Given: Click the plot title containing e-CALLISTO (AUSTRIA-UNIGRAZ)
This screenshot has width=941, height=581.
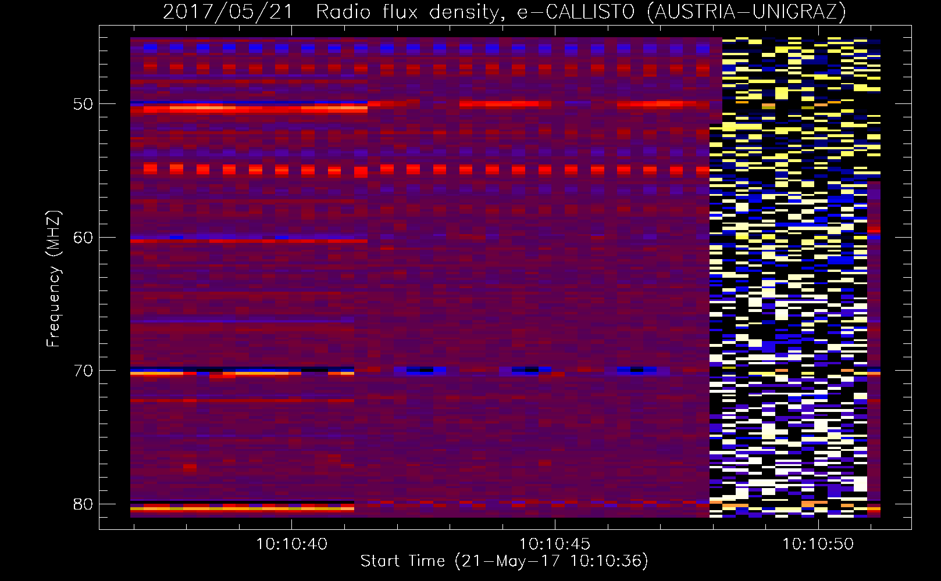Looking at the screenshot, I should [x=504, y=12].
